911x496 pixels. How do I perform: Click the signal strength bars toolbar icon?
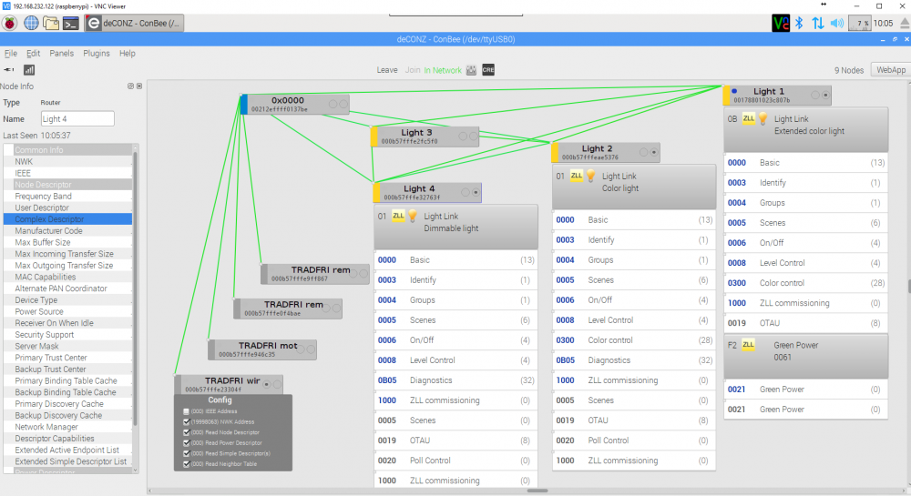tap(29, 69)
